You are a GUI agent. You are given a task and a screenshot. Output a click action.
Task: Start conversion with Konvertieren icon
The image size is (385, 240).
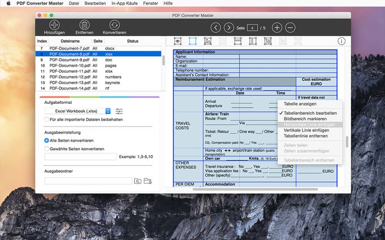(114, 25)
